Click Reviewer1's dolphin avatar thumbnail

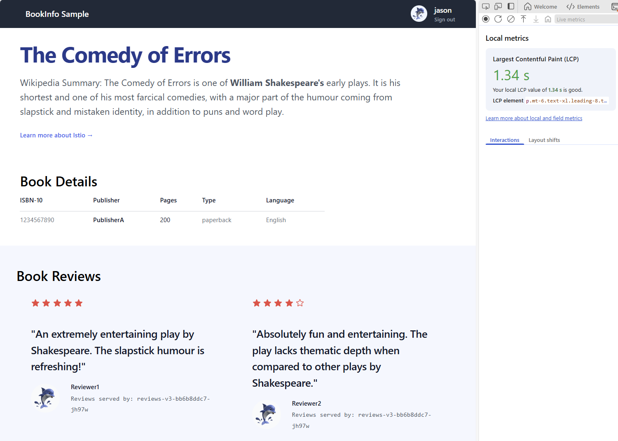[45, 398]
